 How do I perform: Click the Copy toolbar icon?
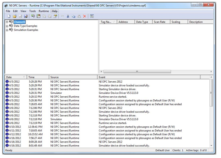click(74, 16)
